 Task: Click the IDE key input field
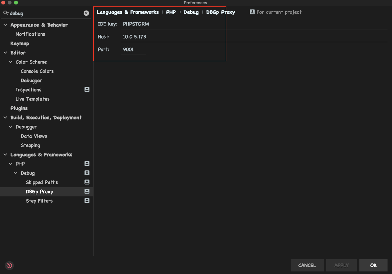pyautogui.click(x=254, y=24)
